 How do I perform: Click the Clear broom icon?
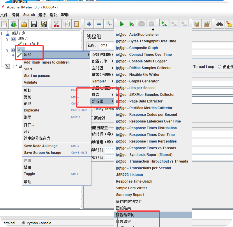[x=197, y=24]
